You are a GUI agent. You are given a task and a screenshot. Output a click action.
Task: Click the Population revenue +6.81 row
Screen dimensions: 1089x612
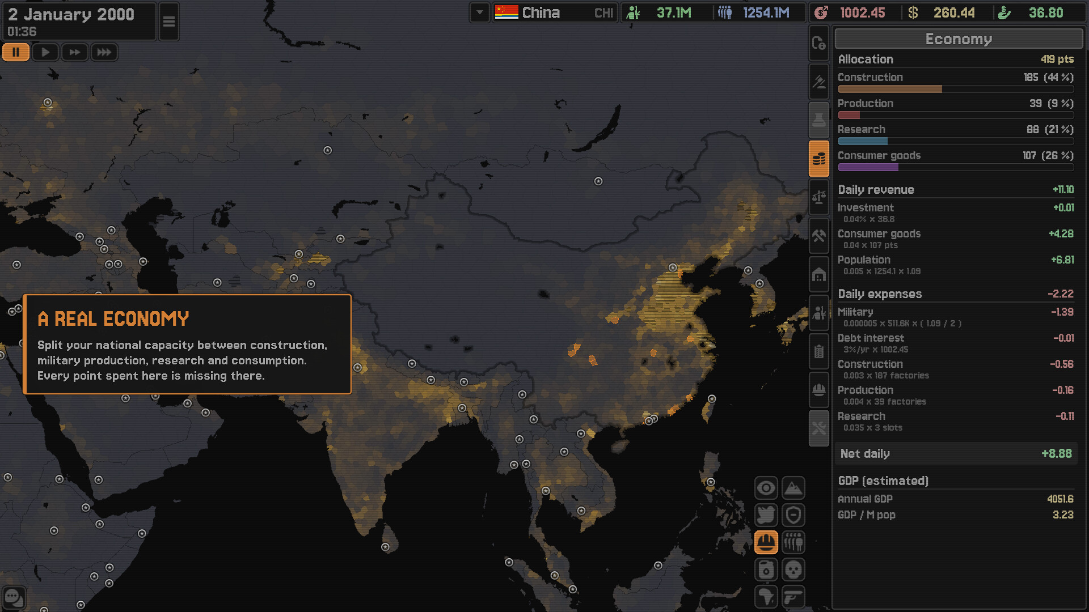pos(956,265)
